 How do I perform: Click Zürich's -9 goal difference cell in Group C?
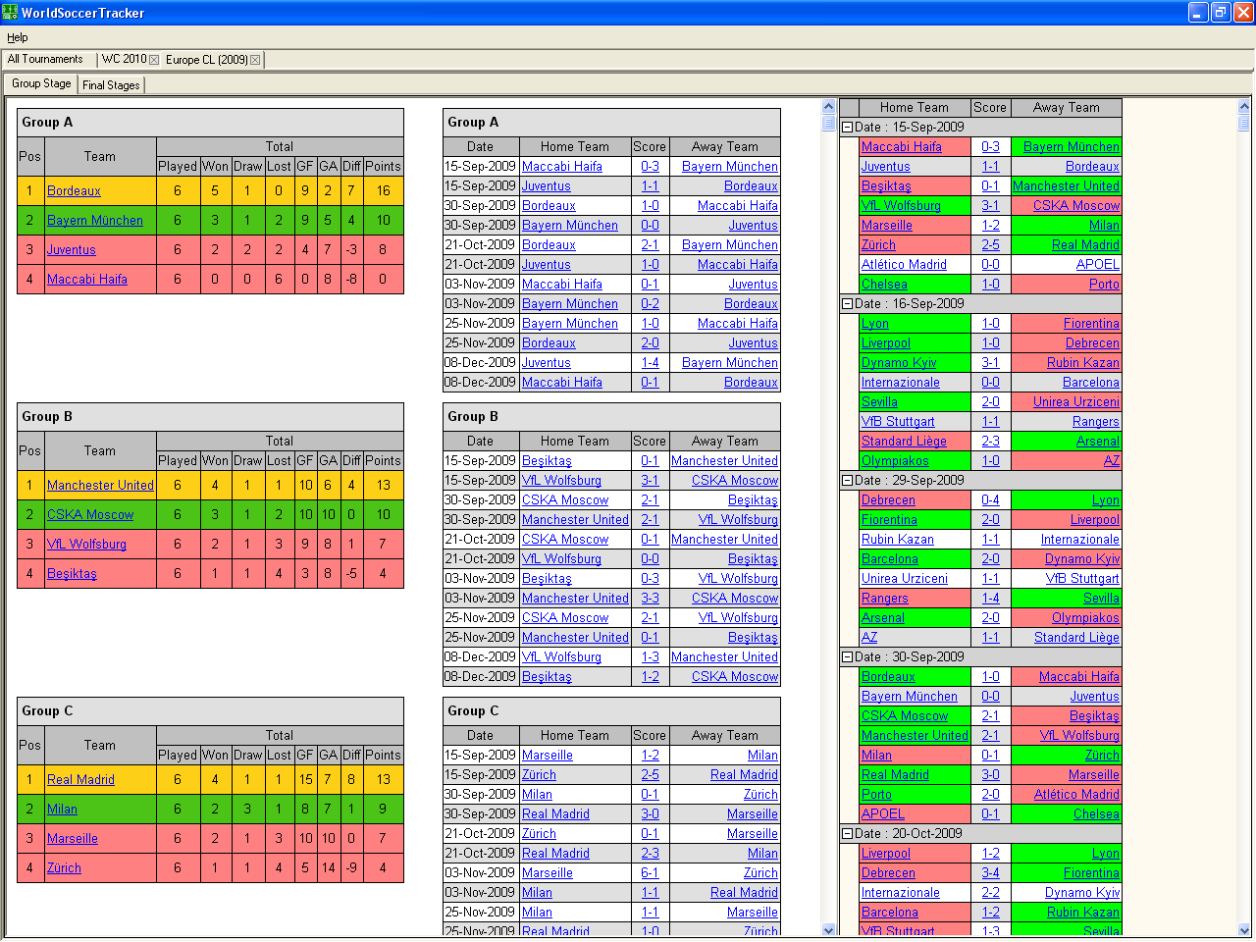tap(351, 868)
